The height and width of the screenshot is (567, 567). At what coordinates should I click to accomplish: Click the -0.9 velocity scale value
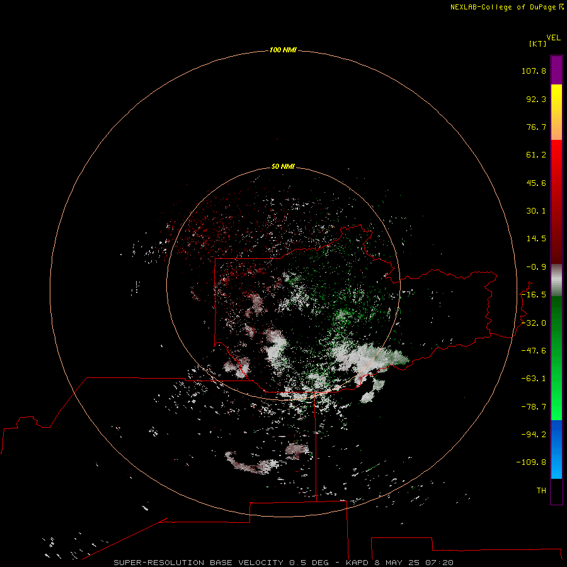point(536,267)
